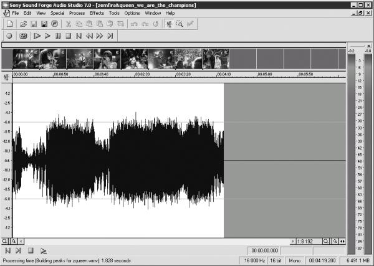Open the File menu
The height and width of the screenshot is (266, 374).
[15, 13]
